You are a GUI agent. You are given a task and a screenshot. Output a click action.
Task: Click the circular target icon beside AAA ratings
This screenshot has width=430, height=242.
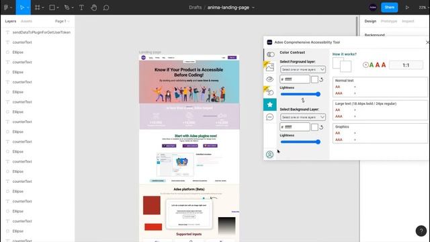[365, 65]
